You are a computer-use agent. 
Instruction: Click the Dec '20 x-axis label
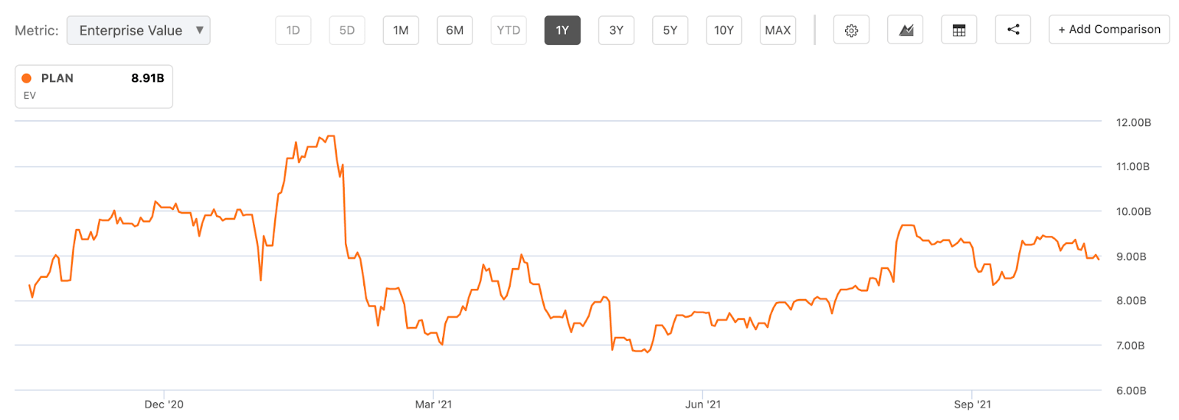(164, 405)
